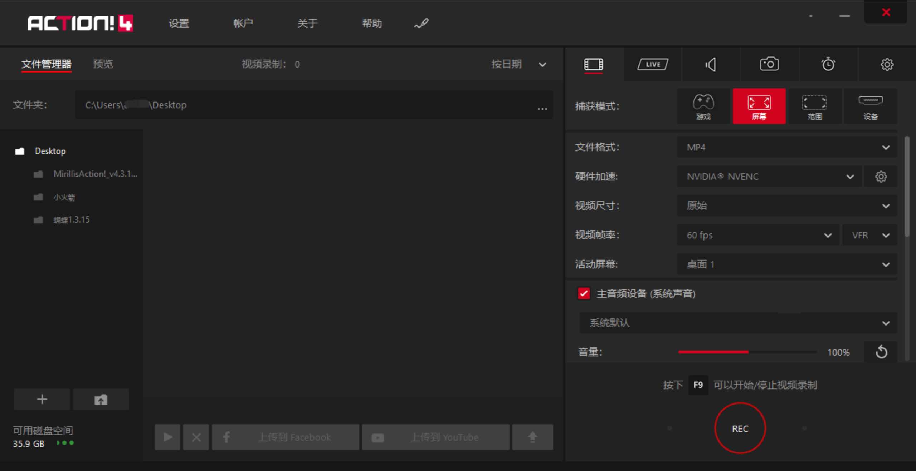
Task: Expand the NVIDIA NVENC hardware acceleration dropdown
Action: pyautogui.click(x=769, y=177)
